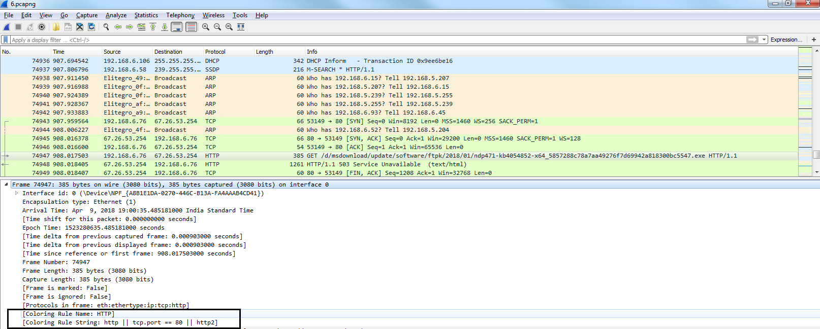
Task: Close the capture file using toolbar icon
Action: pos(80,27)
